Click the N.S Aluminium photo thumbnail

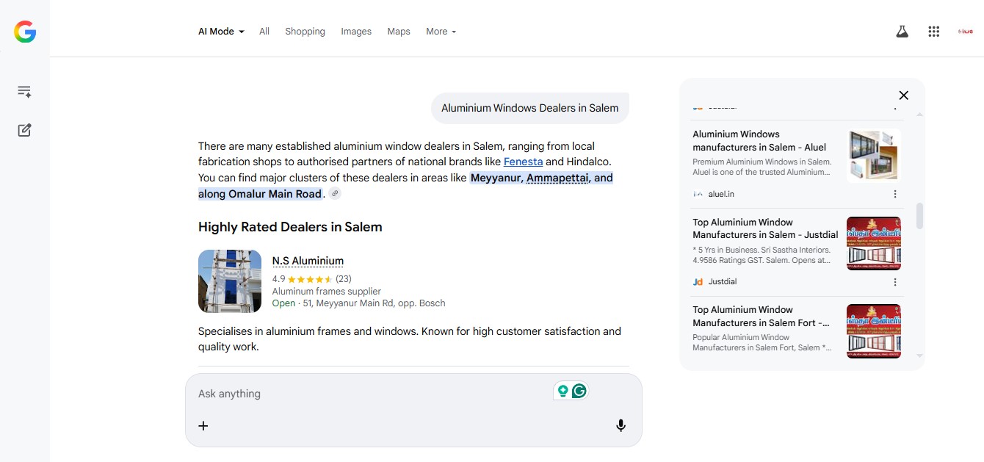[230, 281]
